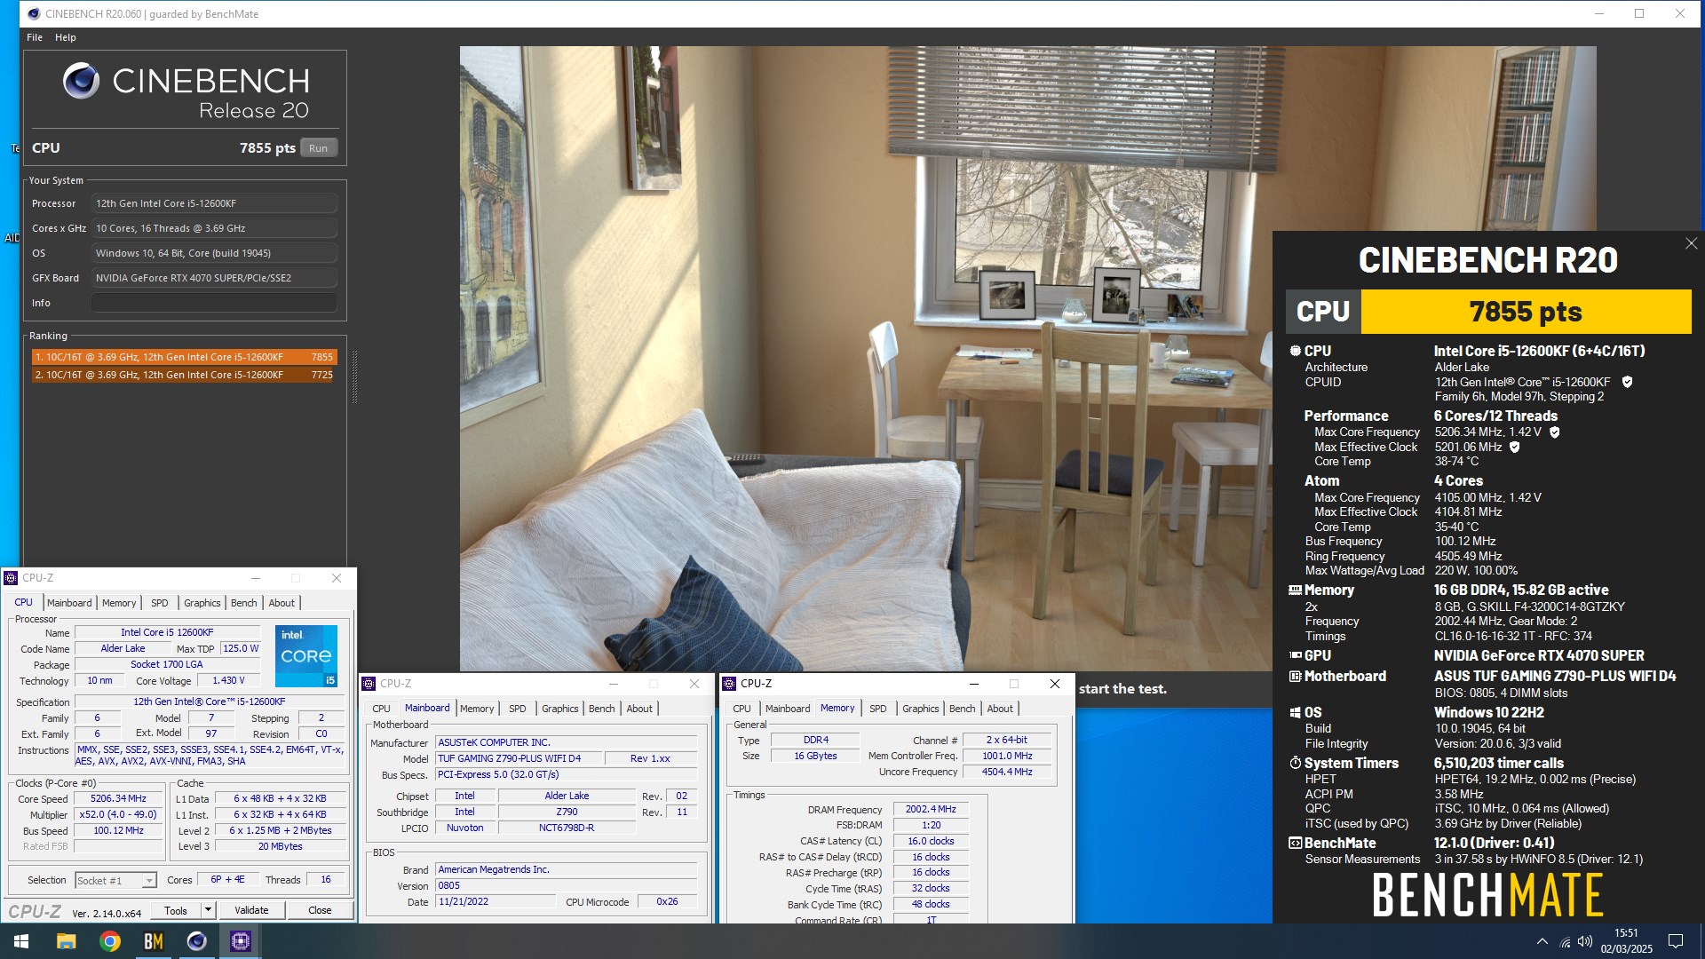The height and width of the screenshot is (959, 1705).
Task: Open Bench tab in left CPU-Z window
Action: [244, 603]
